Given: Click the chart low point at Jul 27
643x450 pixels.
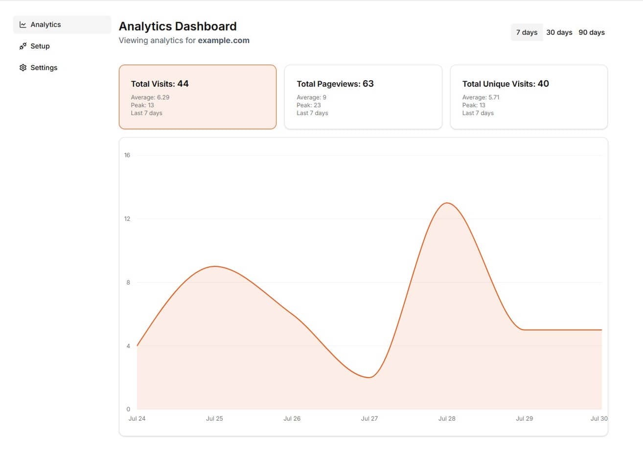Looking at the screenshot, I should [x=369, y=377].
